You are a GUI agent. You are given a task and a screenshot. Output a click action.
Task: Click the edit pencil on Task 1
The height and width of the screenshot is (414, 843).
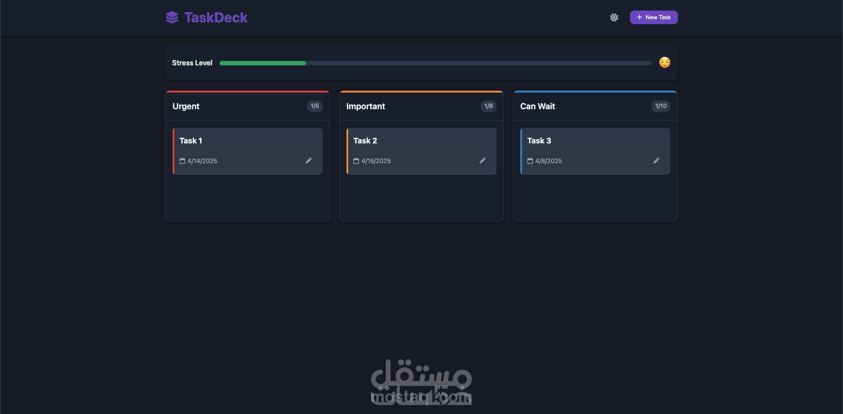[309, 161]
